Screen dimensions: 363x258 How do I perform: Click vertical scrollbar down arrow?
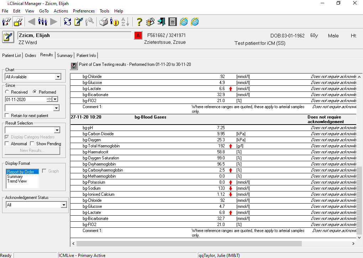coord(359,238)
